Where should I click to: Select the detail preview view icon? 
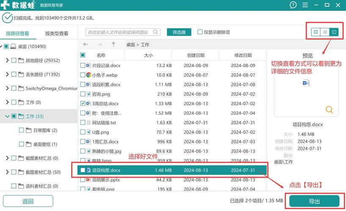click(334, 32)
